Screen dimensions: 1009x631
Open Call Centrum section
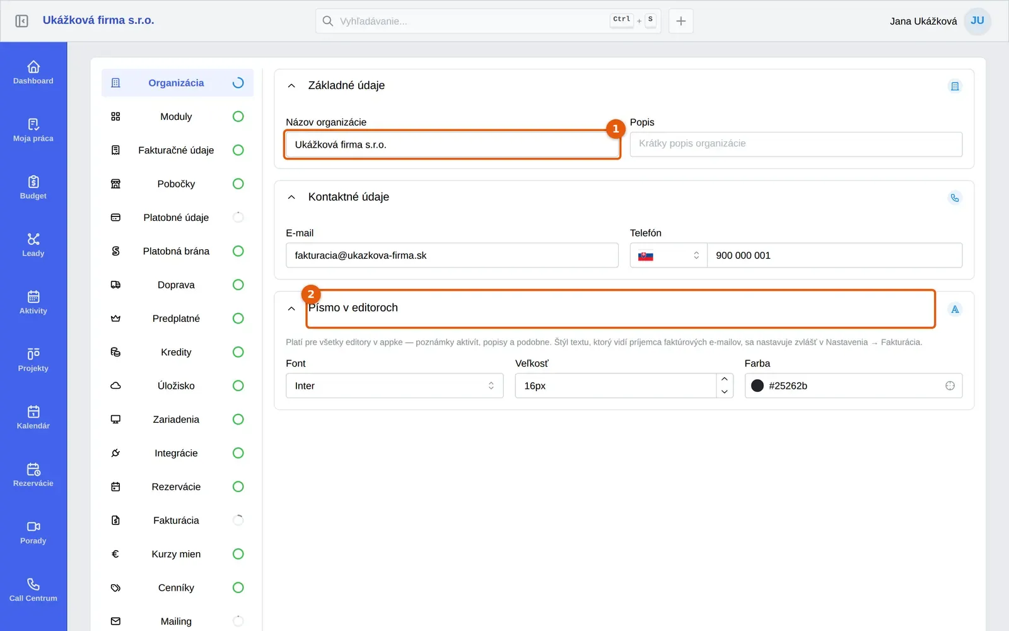coord(33,589)
